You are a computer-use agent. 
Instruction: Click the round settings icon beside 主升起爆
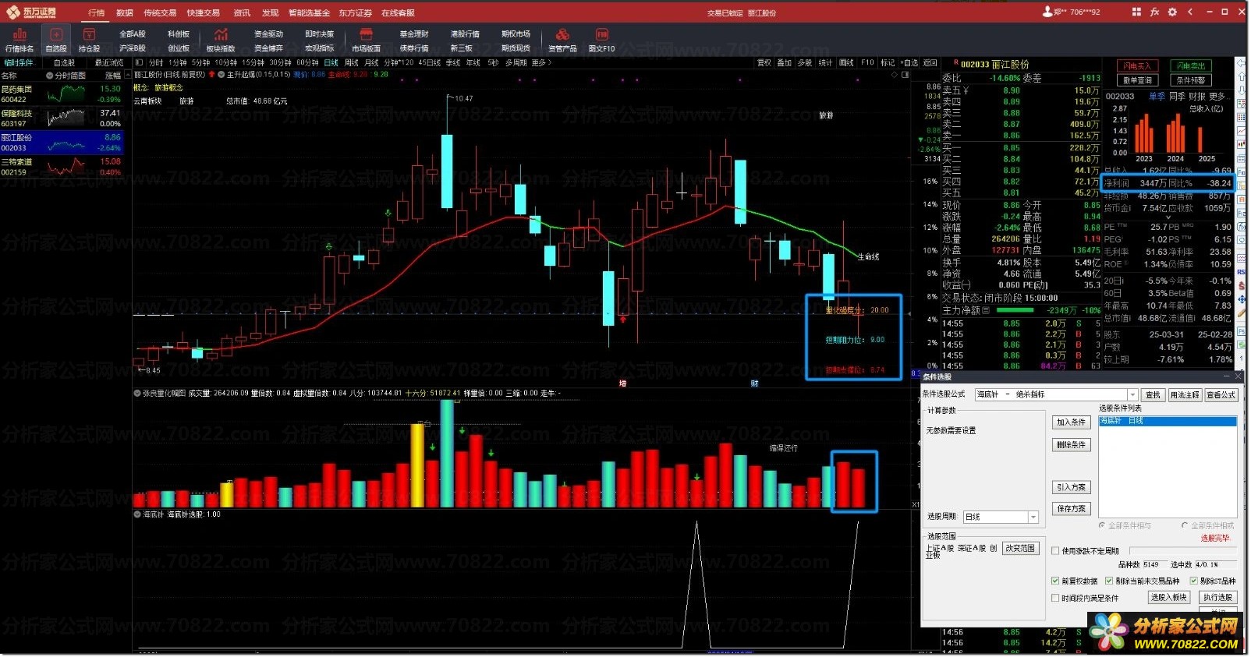pyautogui.click(x=221, y=75)
